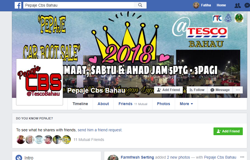This screenshot has height=160, width=250.
Task: Click the globe icon beside Intro
Action: 19,158
